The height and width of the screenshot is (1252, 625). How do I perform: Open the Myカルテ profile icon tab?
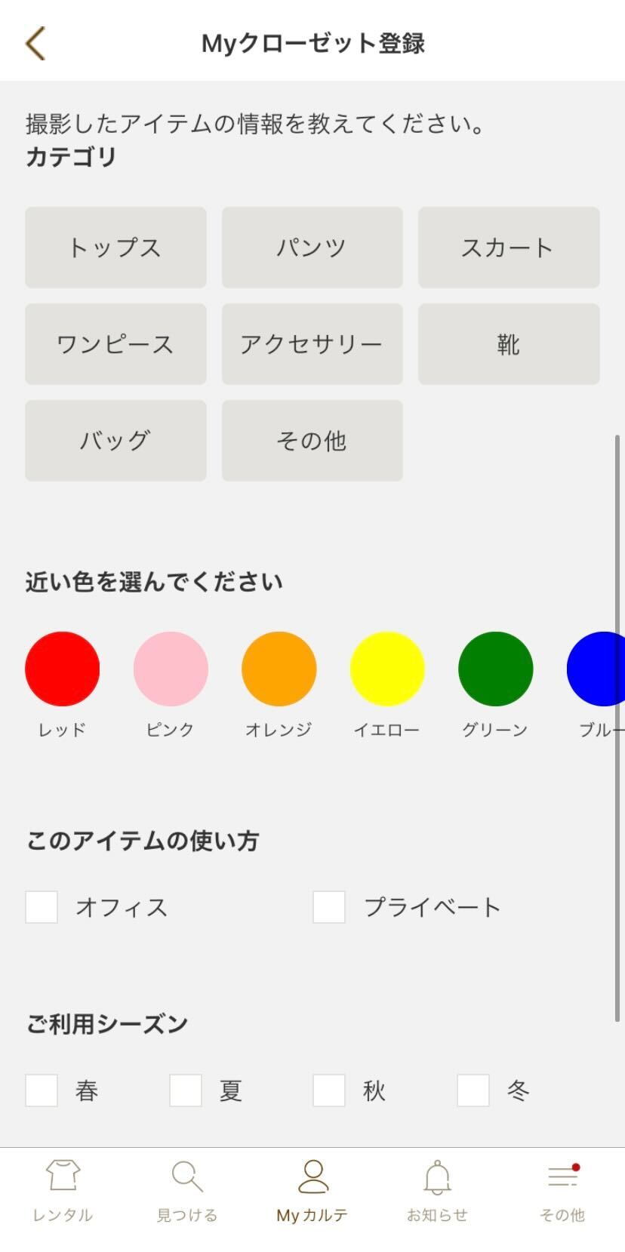312,1189
